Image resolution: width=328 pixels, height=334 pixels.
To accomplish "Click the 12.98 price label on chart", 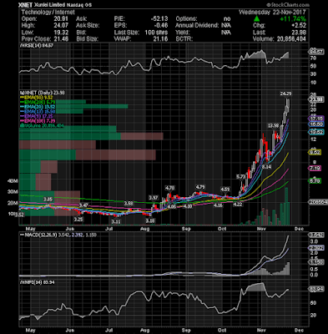I will (x=273, y=125).
